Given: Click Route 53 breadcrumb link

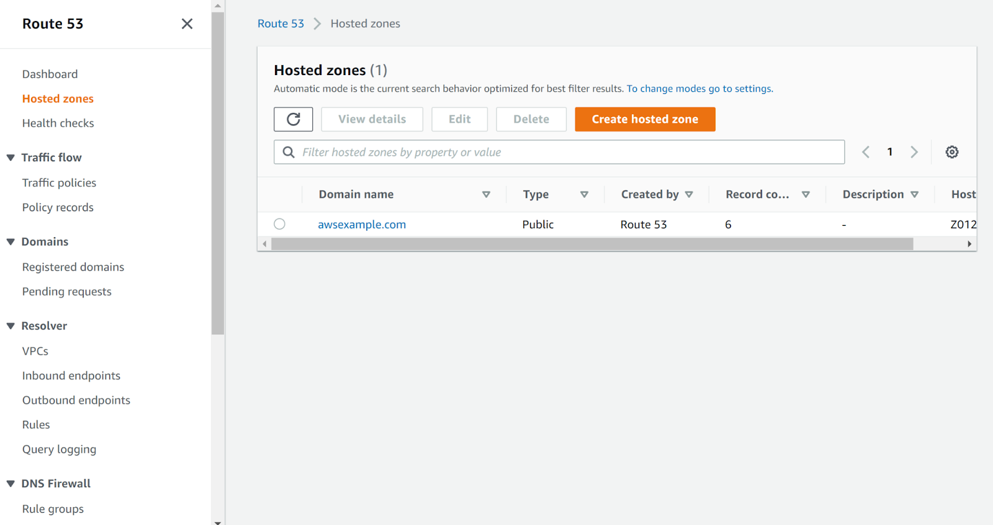Looking at the screenshot, I should [281, 24].
